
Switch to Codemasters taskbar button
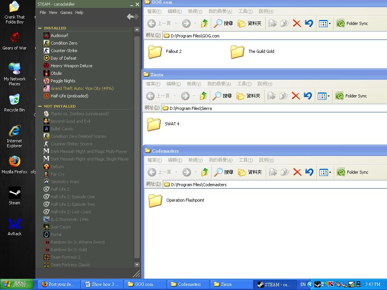pyautogui.click(x=189, y=284)
